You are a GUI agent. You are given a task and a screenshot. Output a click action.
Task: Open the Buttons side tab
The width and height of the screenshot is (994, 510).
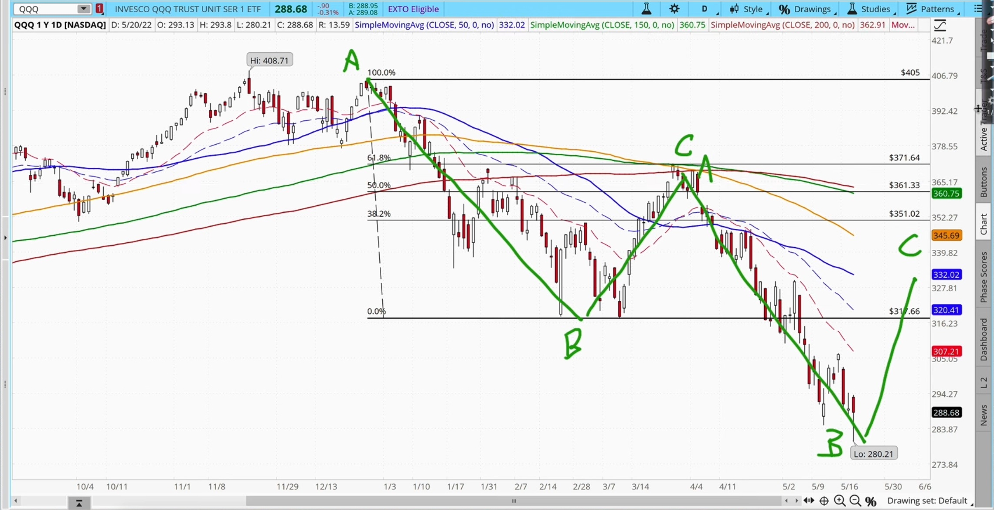point(984,182)
